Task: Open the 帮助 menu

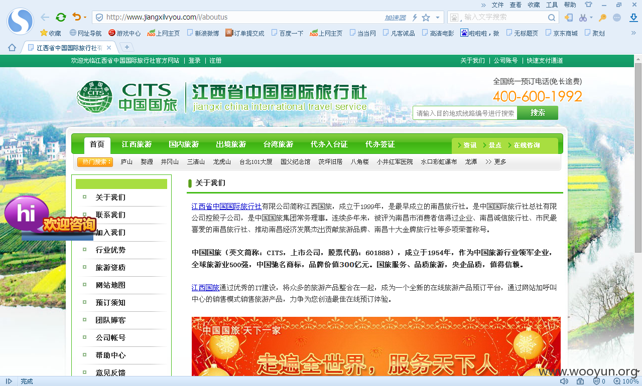Action: (x=570, y=5)
